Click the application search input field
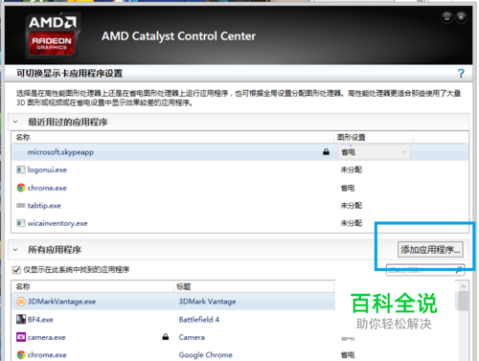479x361 pixels. point(424,270)
